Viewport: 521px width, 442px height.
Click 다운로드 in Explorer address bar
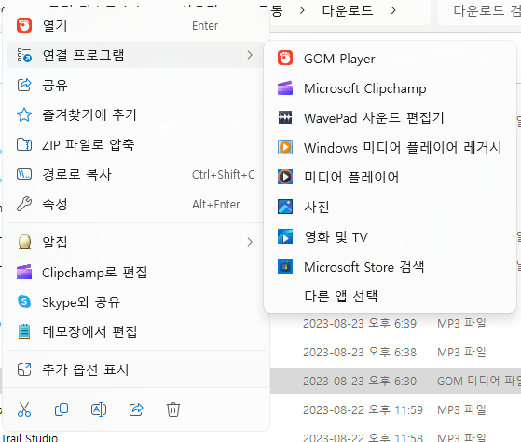tap(348, 10)
